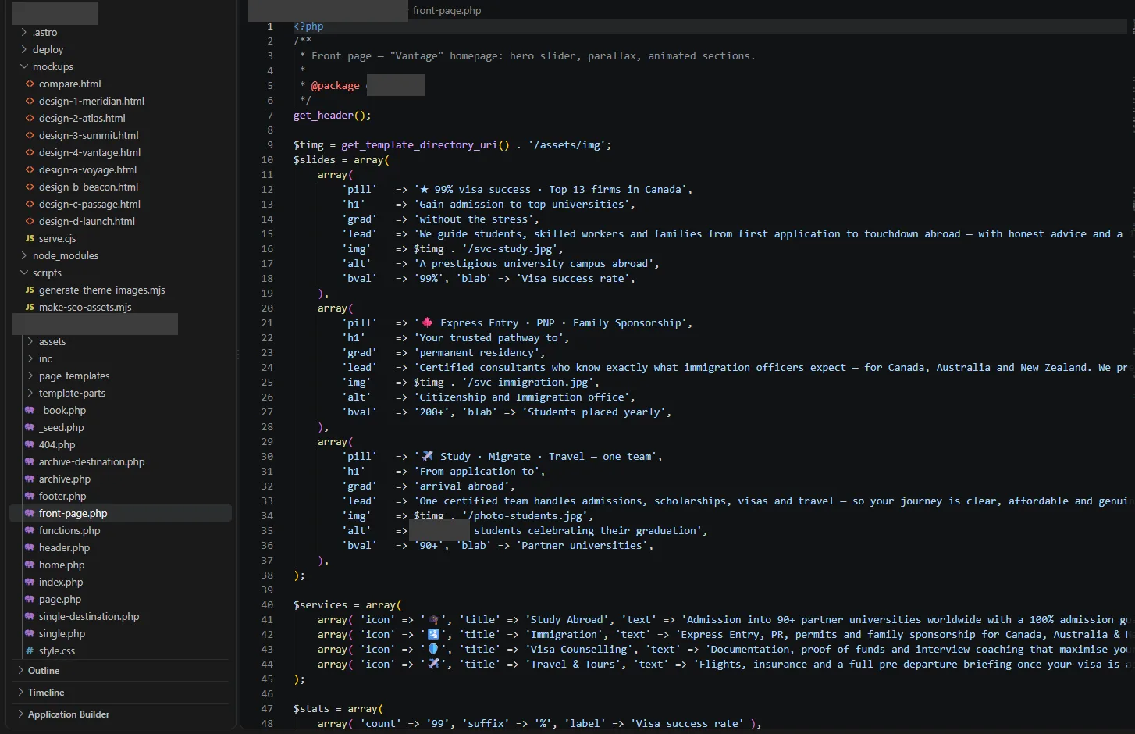Open _seed.php from the file tree
The height and width of the screenshot is (734, 1135).
coord(61,427)
